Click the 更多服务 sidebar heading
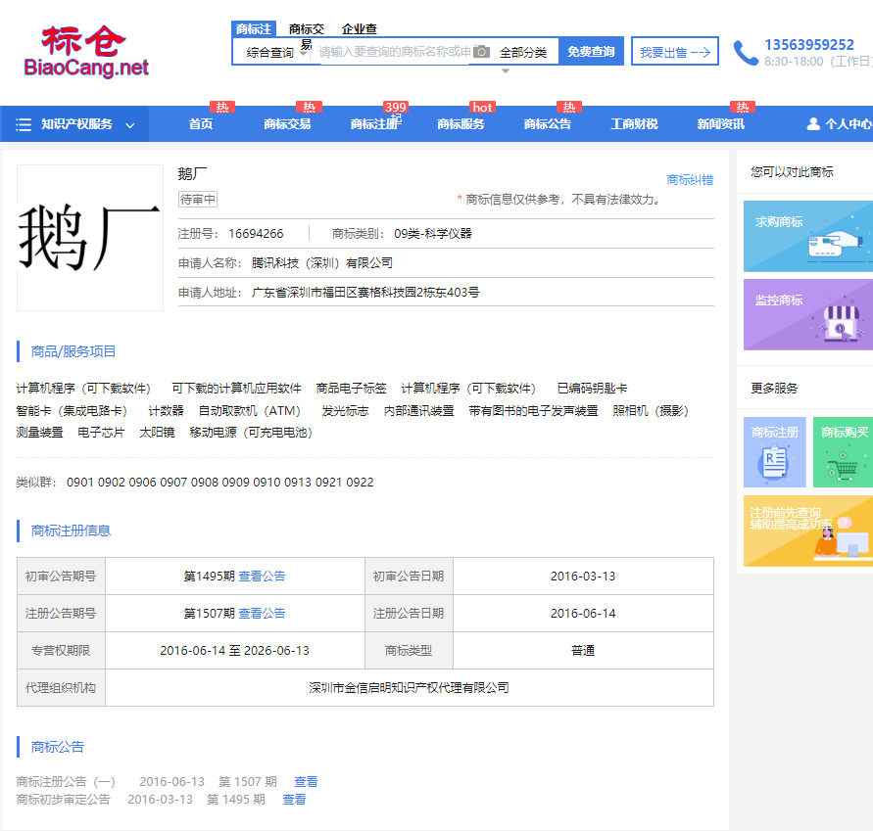This screenshot has height=831, width=873. [774, 389]
